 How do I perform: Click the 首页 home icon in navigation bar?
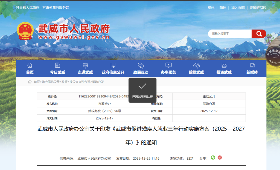pyautogui.click(x=30, y=65)
